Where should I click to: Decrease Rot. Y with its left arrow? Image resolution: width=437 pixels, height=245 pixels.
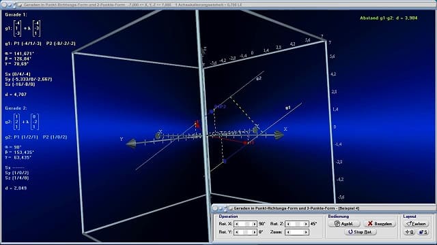point(237,232)
